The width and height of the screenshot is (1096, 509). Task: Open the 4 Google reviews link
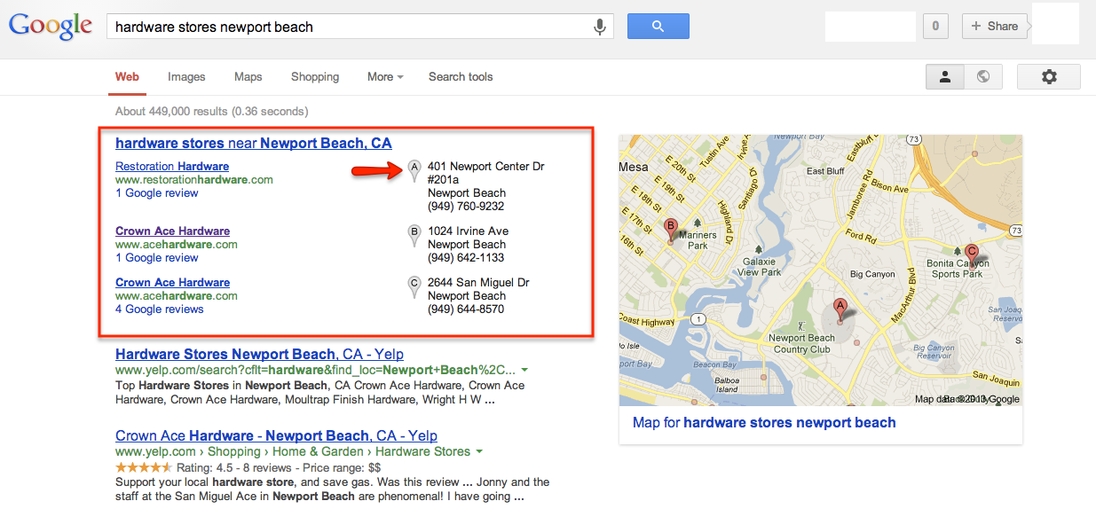[160, 309]
